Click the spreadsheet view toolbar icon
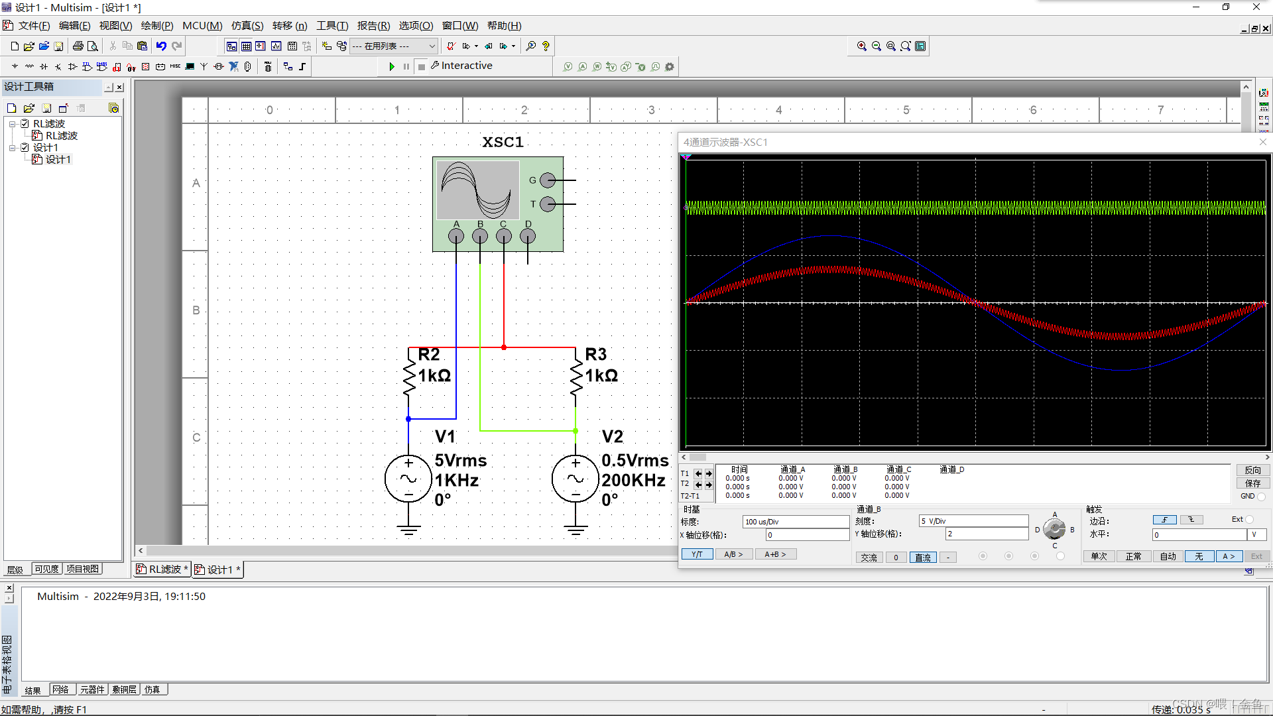 coord(246,46)
